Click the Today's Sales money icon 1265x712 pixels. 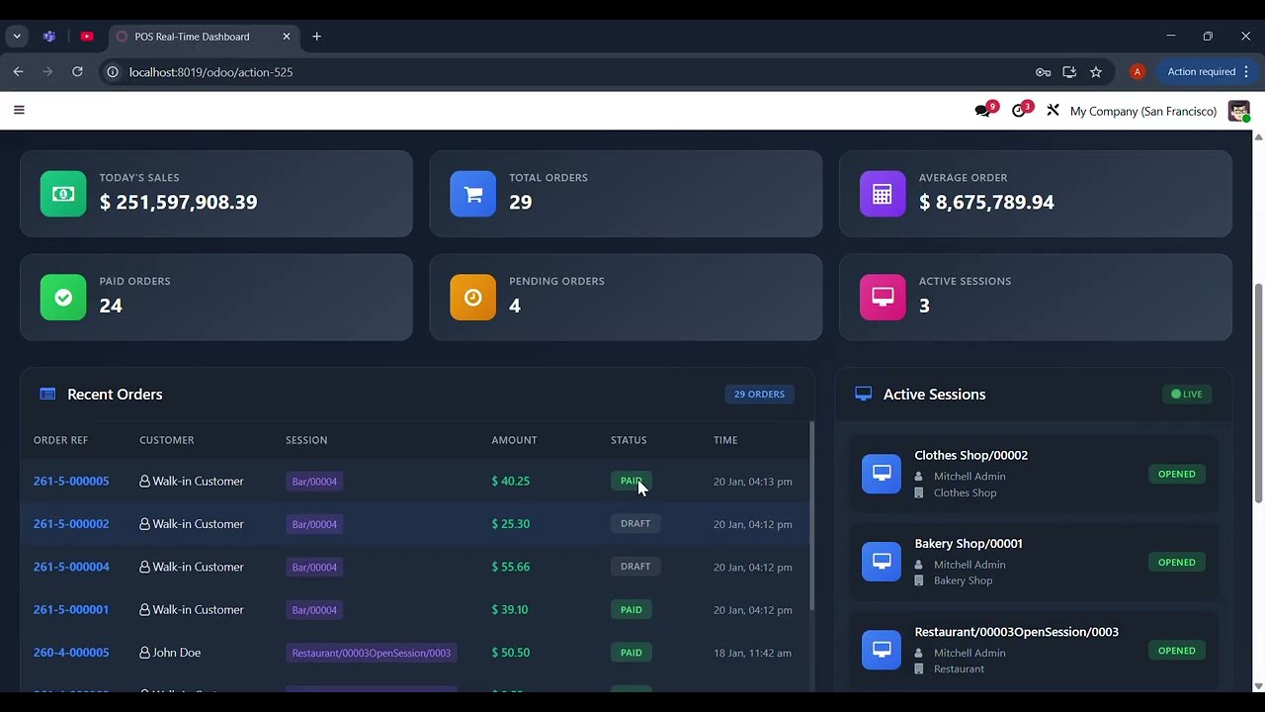click(63, 194)
